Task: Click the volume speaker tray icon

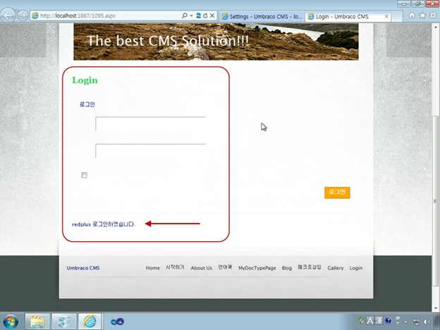Action: pos(427,322)
